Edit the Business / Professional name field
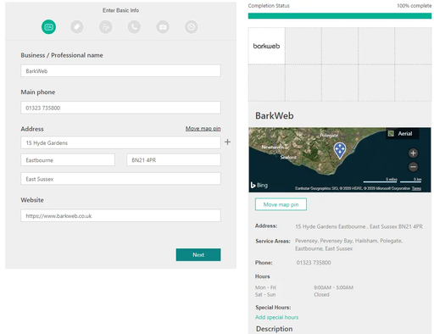Screen dimensions: 434x334 [120, 70]
